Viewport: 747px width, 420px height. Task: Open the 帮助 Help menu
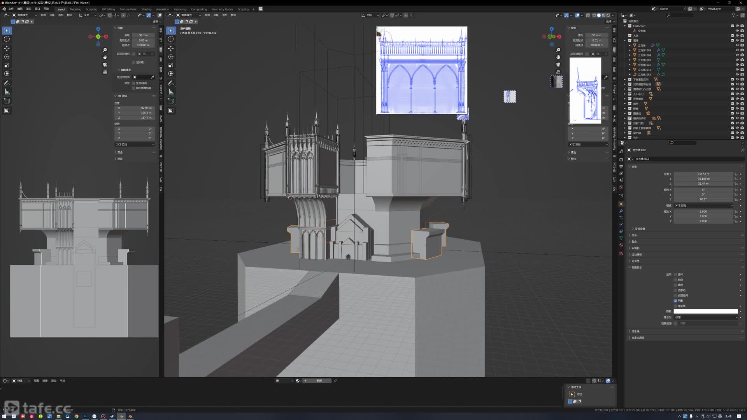pos(46,9)
